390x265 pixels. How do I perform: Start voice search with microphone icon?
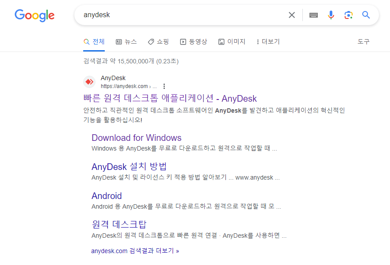331,15
